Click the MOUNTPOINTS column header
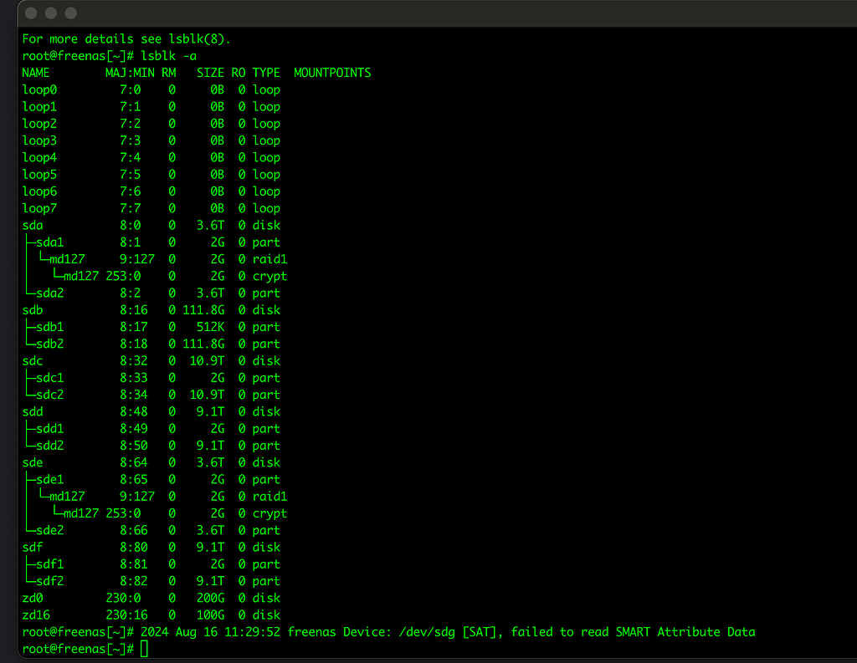Screen dimensions: 857x663 [331, 72]
